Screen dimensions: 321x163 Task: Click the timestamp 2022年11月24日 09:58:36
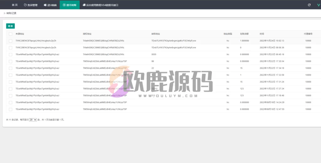(x=272, y=48)
